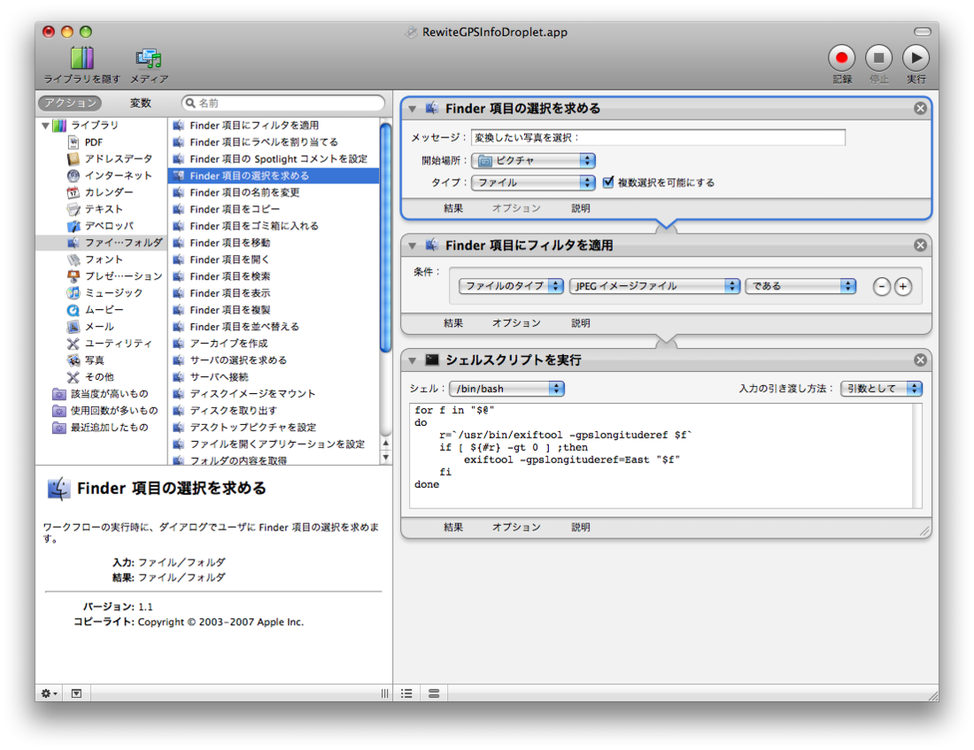Viewport: 974px width, 750px height.
Task: Open オプション in the selection action
Action: click(x=516, y=208)
